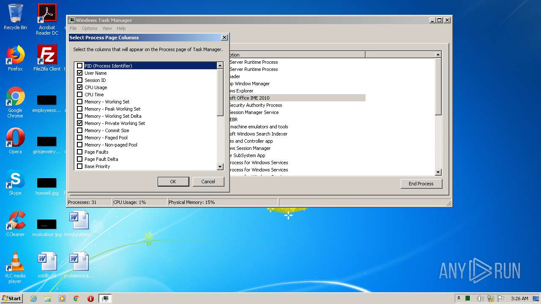Select the employeess desktop file
The width and height of the screenshot is (541, 304).
coord(47,104)
